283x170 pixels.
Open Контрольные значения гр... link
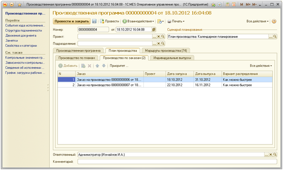pyautogui.click(x=25, y=58)
